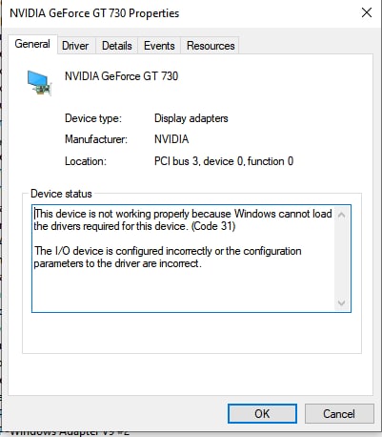The height and width of the screenshot is (437, 382).
Task: Click the '(Code 31)' error text
Action: [x=213, y=226]
